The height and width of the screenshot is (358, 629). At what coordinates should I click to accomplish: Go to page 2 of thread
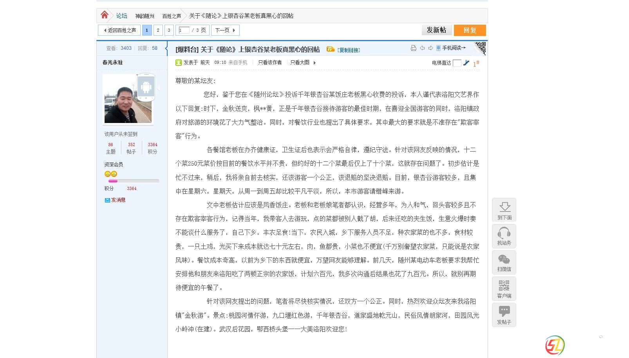pos(158,30)
